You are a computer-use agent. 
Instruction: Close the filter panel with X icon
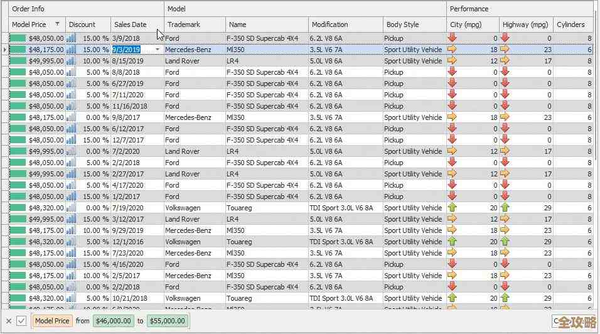click(8, 321)
